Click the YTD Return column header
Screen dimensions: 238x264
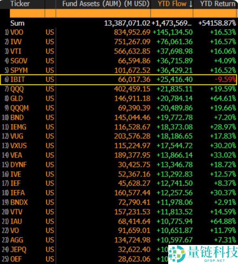pos(218,4)
